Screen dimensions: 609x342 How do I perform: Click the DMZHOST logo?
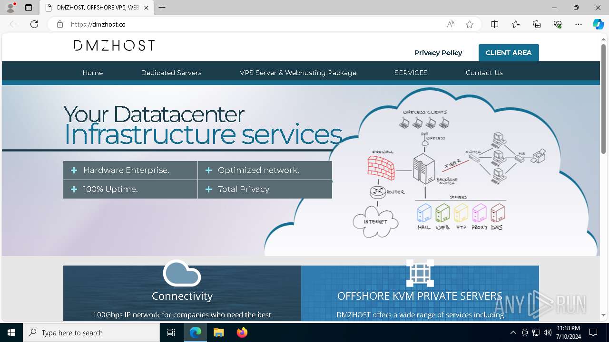pyautogui.click(x=114, y=46)
